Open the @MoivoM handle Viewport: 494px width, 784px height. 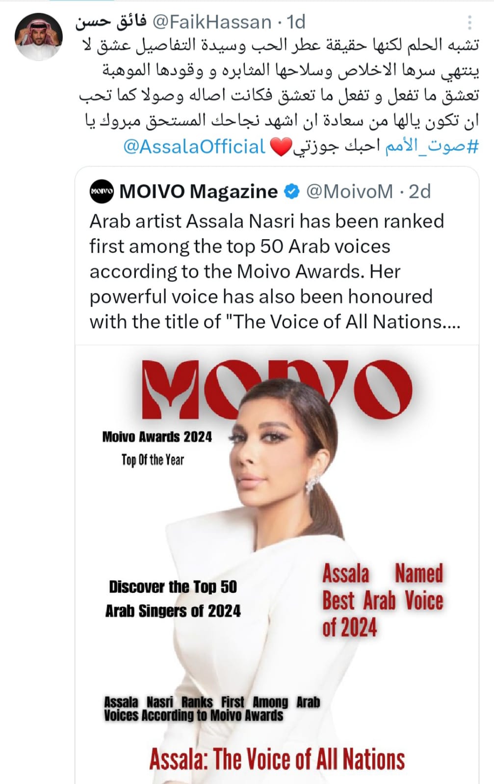tap(349, 192)
